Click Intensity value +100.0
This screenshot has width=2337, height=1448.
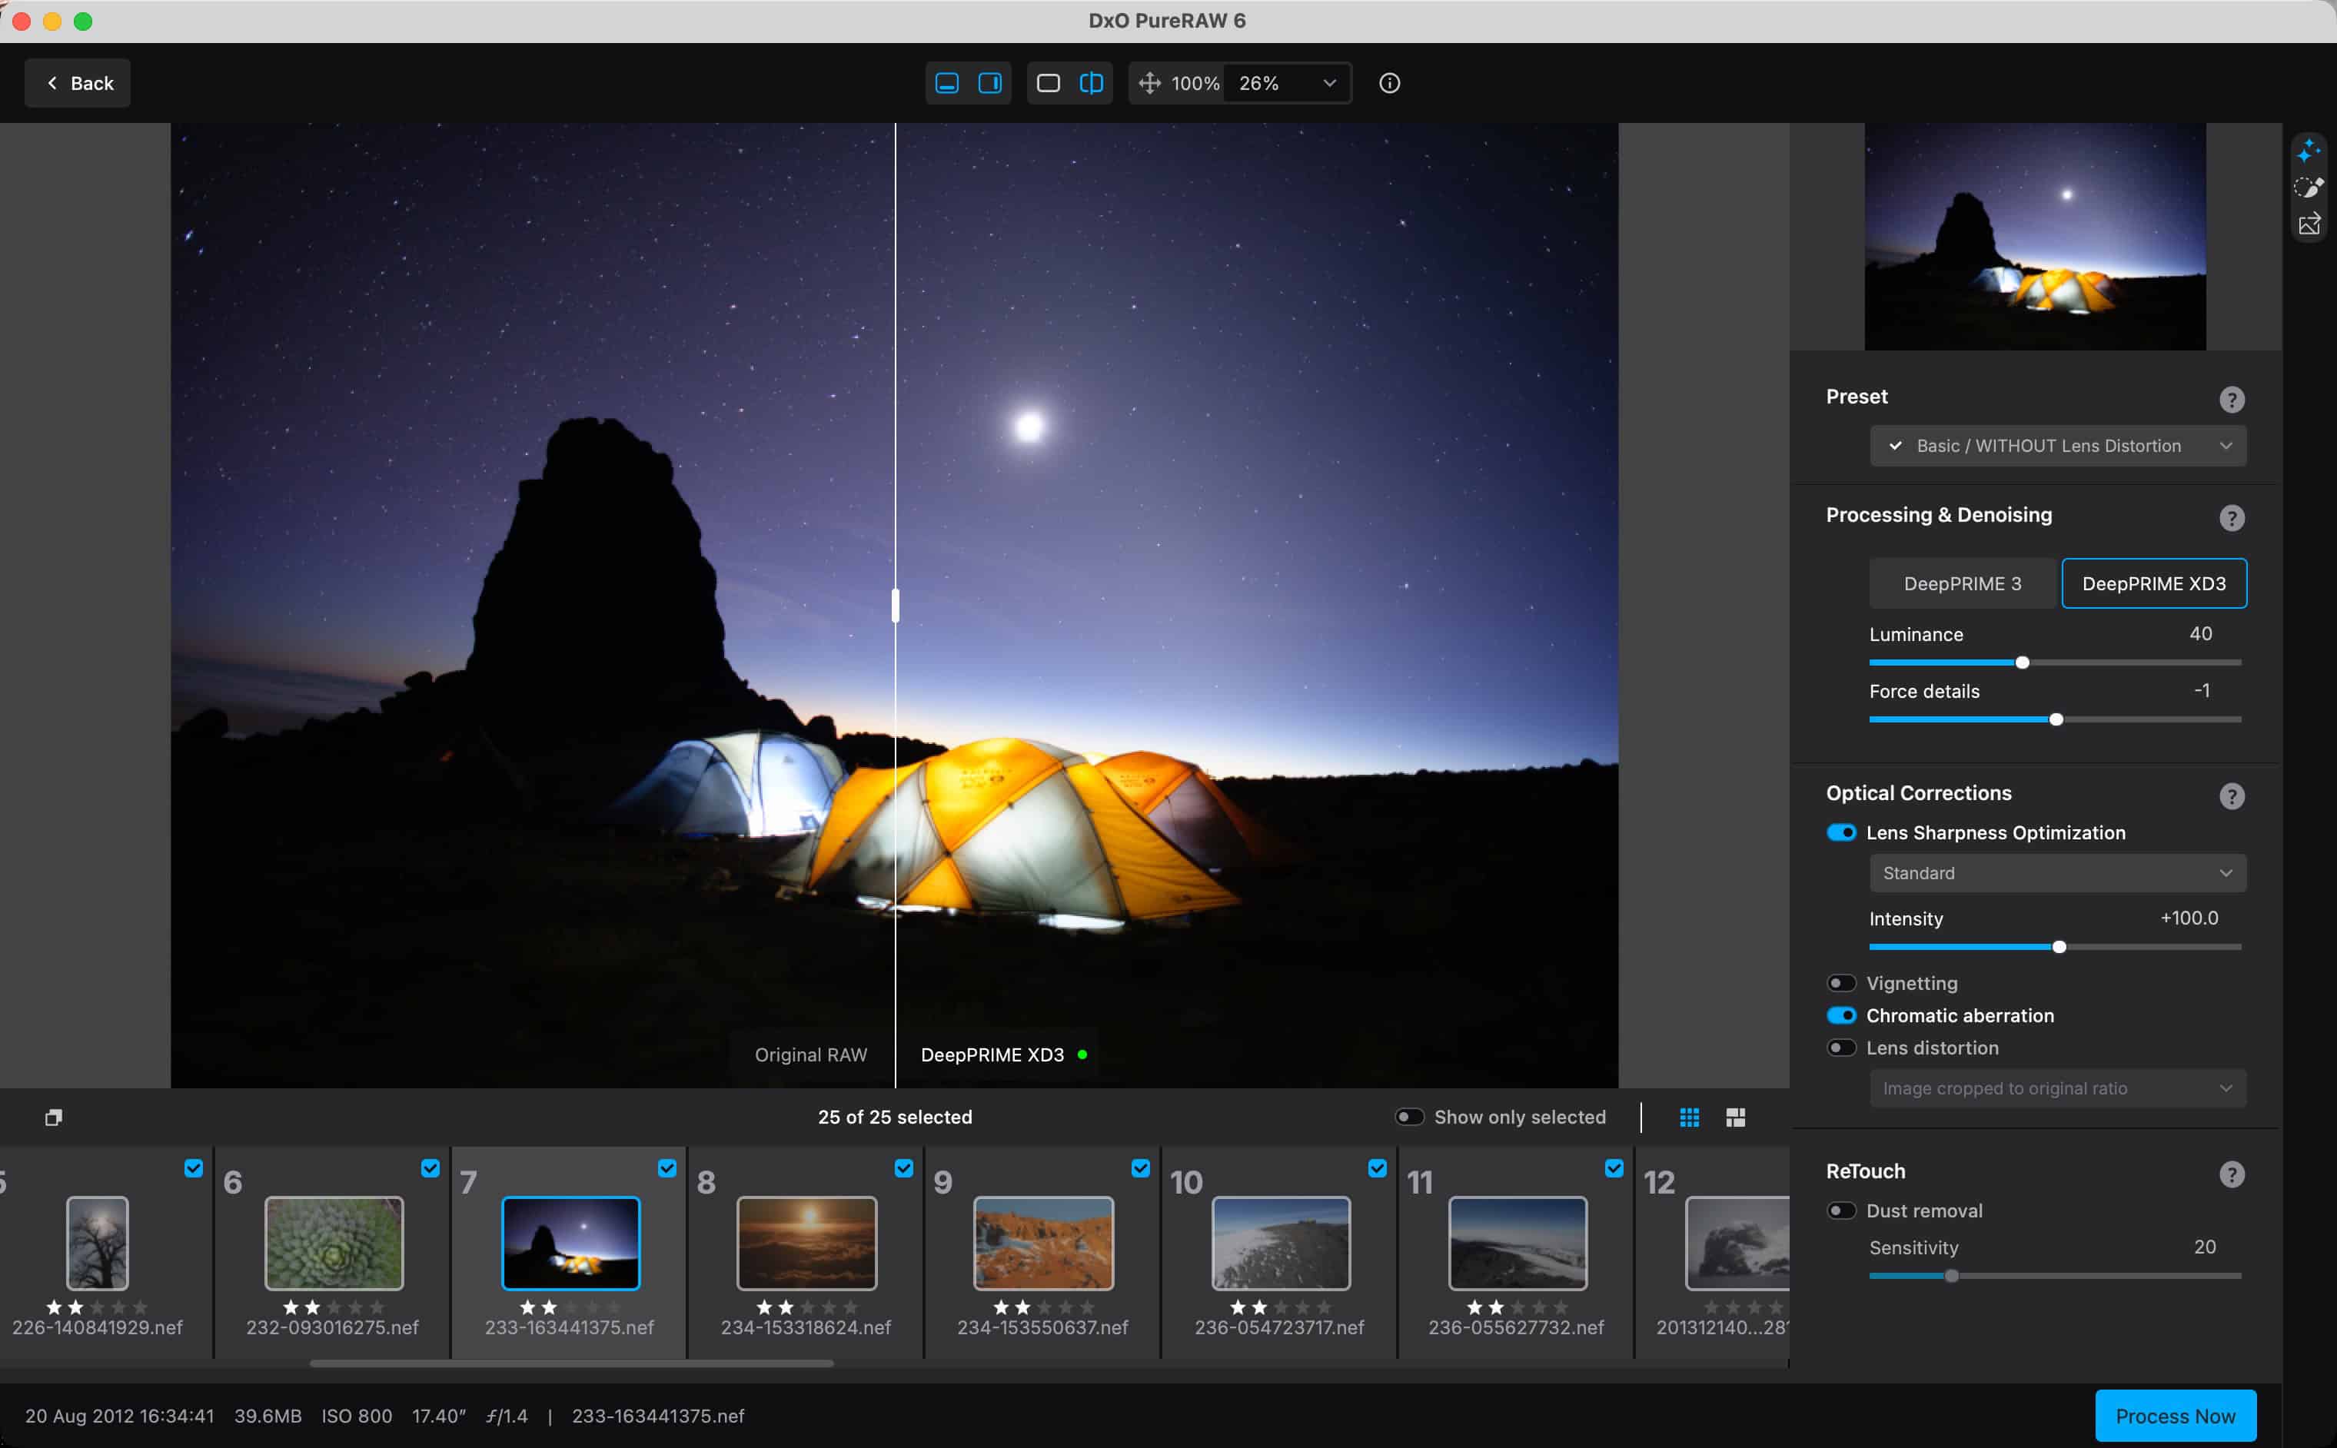tap(2189, 918)
